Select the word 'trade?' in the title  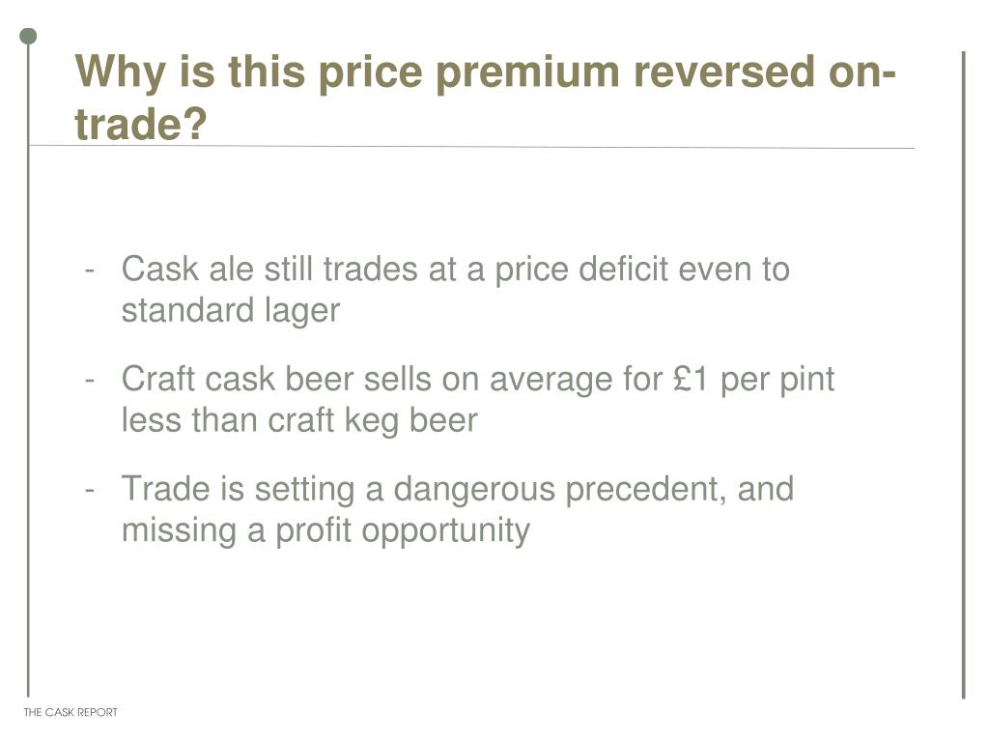141,123
